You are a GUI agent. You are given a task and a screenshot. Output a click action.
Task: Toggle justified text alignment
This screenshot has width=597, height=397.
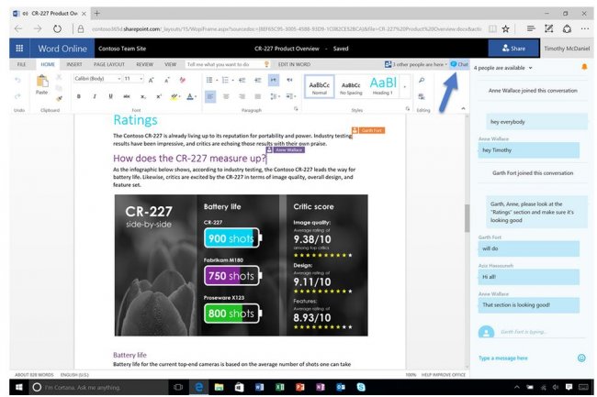[x=258, y=96]
